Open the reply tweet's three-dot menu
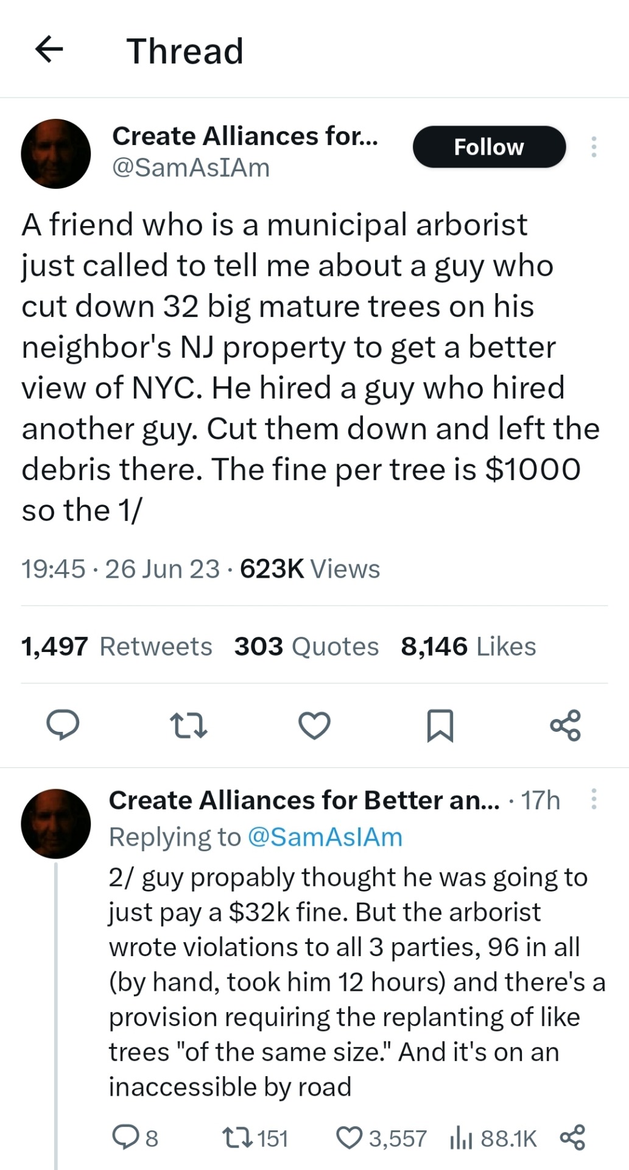Screen dimensions: 629x1170 click(594, 799)
